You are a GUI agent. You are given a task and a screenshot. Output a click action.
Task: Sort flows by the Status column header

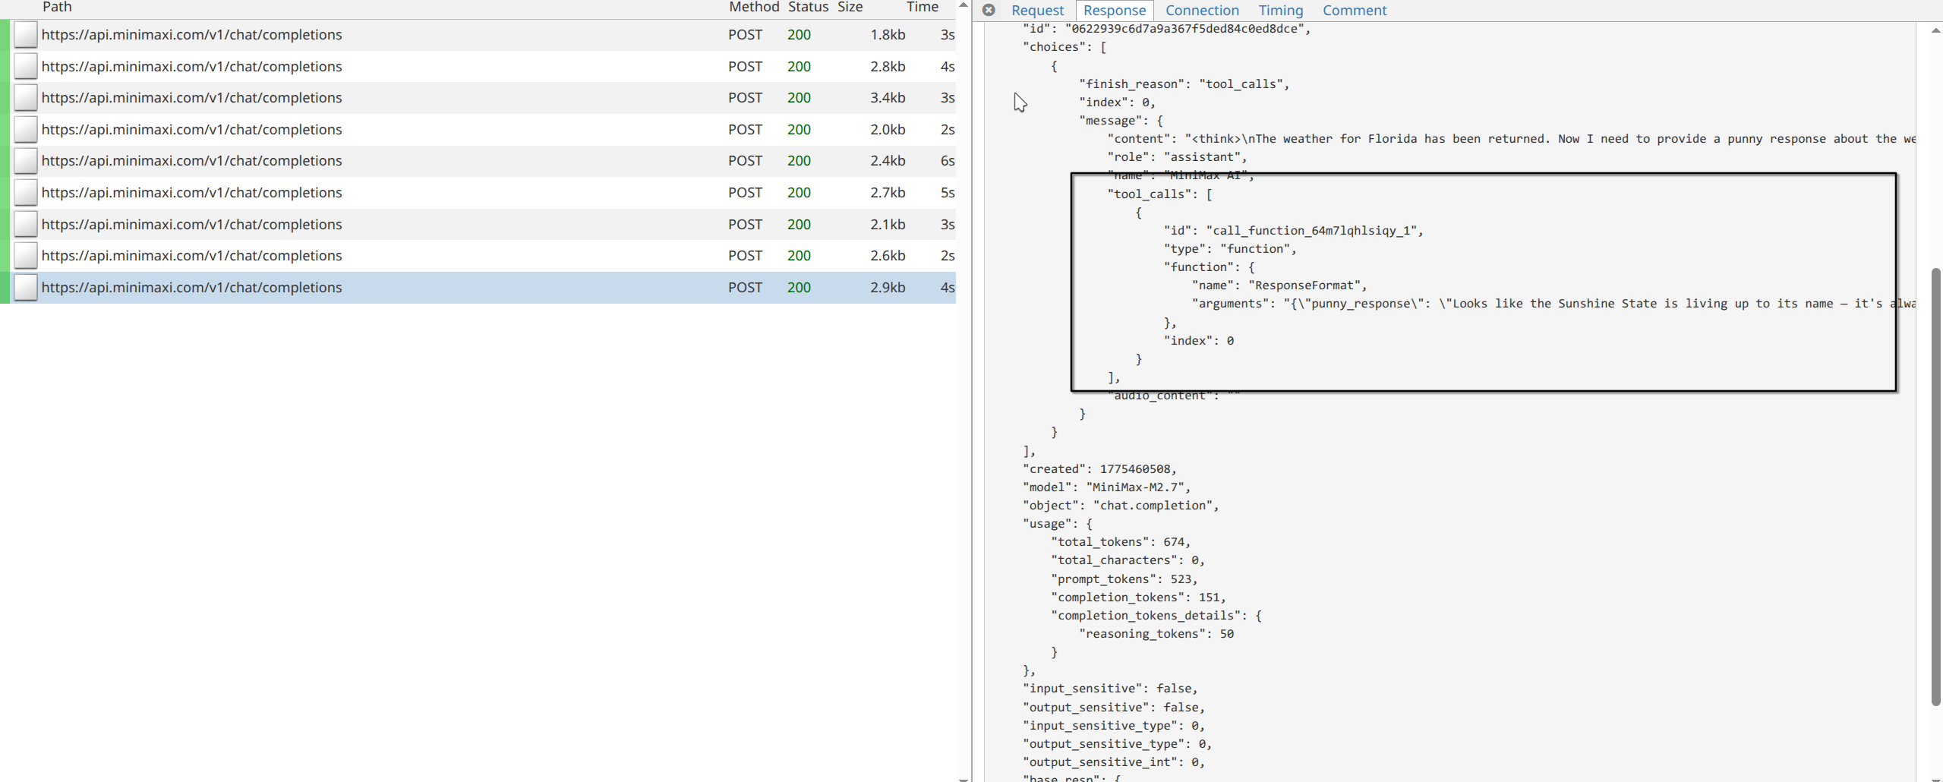[x=807, y=7]
